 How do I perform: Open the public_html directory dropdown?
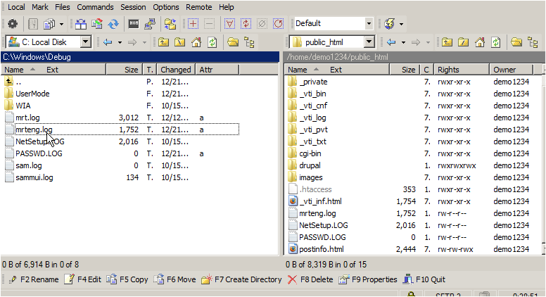pyautogui.click(x=369, y=42)
